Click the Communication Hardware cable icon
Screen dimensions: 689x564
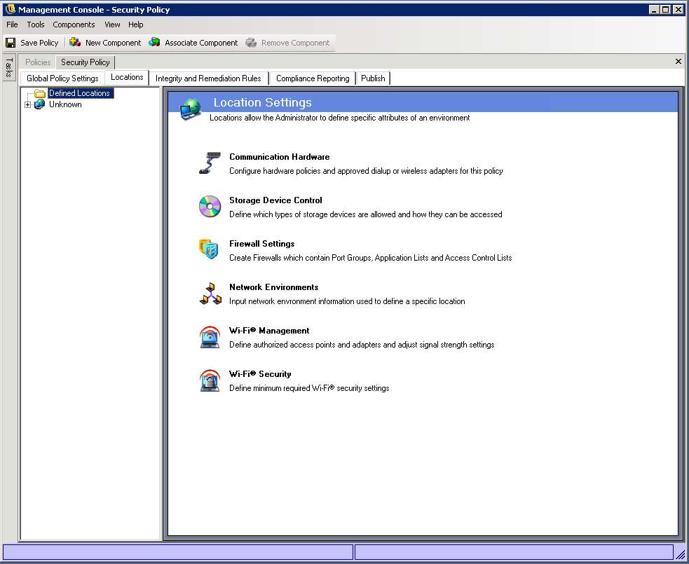tap(210, 163)
